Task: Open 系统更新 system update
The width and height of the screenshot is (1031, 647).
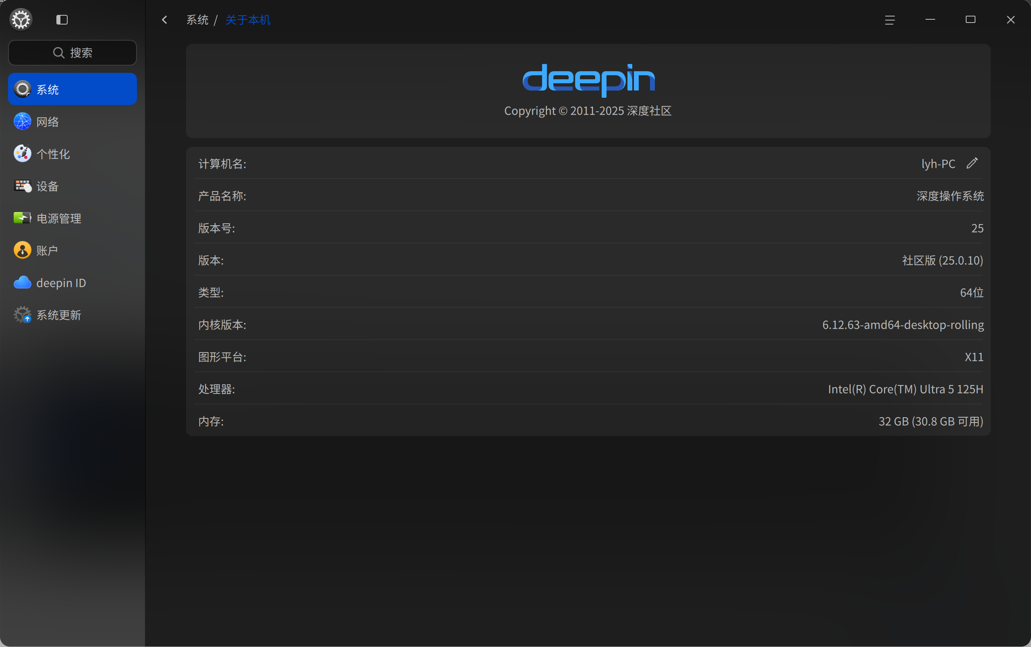Action: (72, 315)
